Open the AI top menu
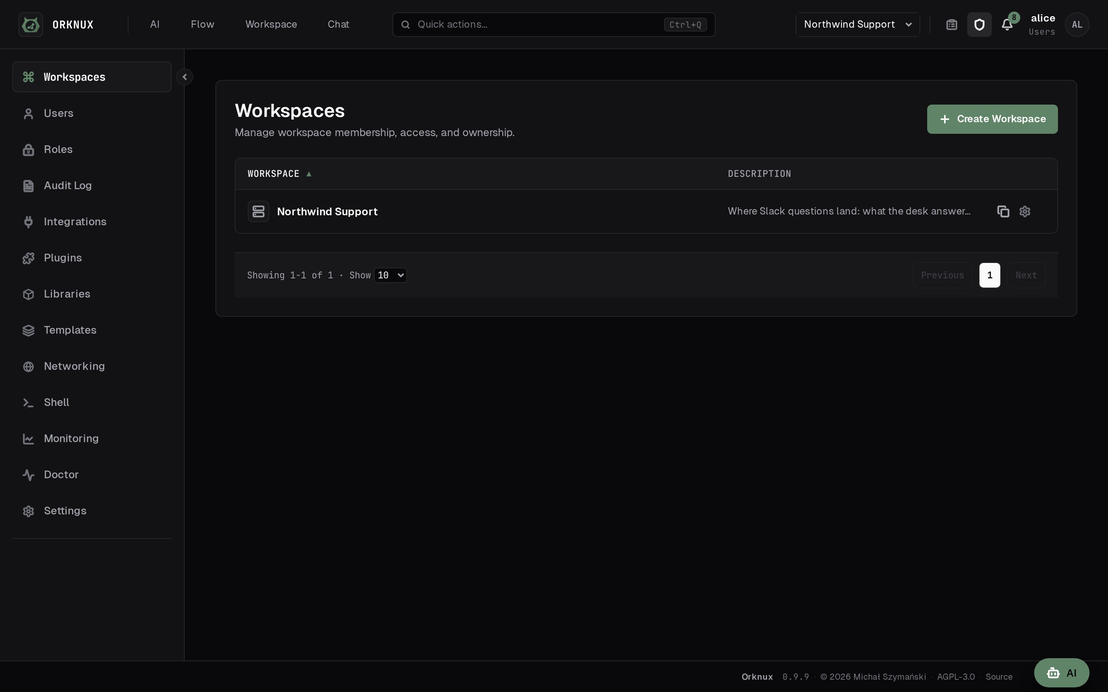Screen dimensions: 1108x692 [x=155, y=25]
